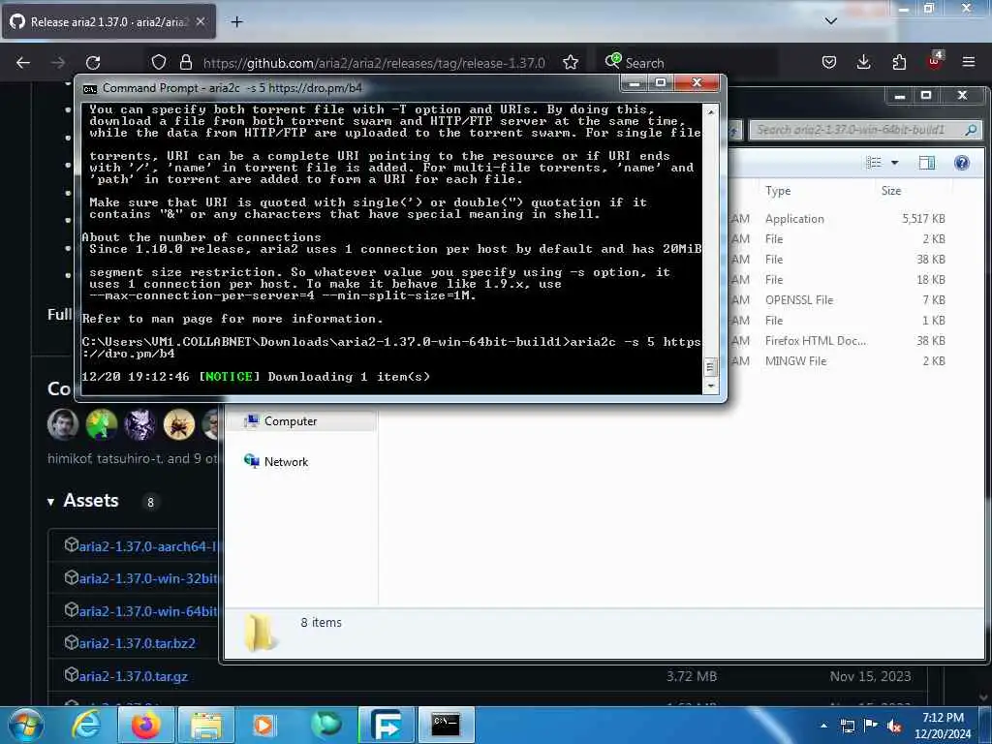Screen dimensions: 992x744
Task: Switch to Windows Explorer in taskbar
Action: [206, 725]
